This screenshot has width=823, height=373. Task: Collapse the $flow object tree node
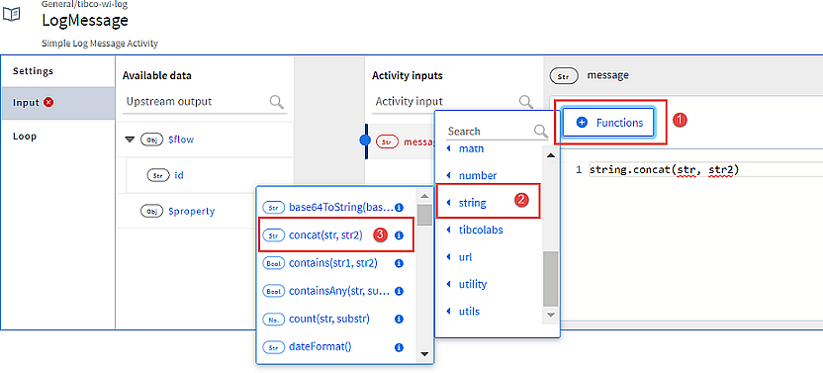[130, 140]
